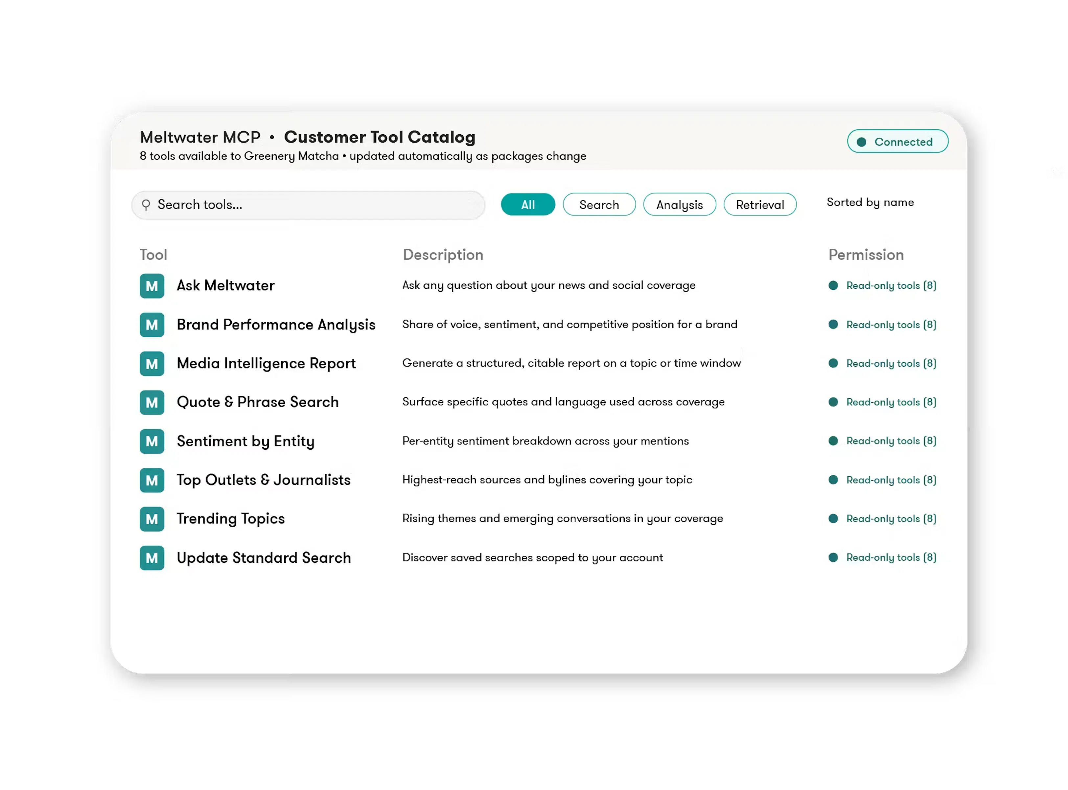1068x790 pixels.
Task: Open the Ask Meltwater tool
Action: [226, 285]
